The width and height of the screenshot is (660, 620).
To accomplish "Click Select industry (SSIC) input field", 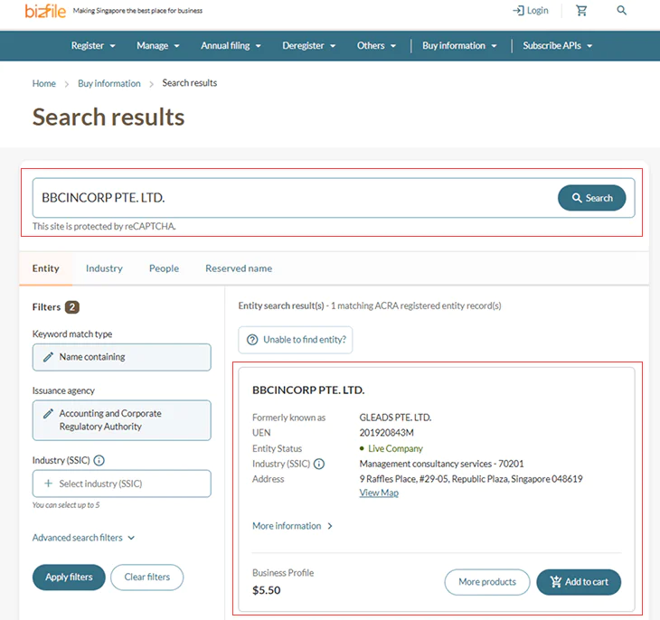I will tap(122, 484).
